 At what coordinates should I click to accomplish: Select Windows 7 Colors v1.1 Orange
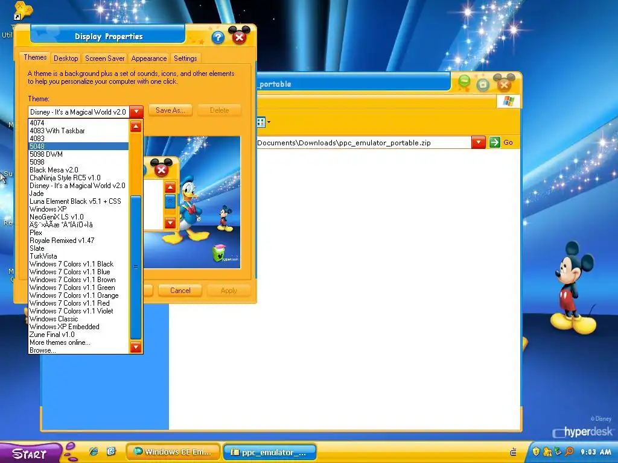pos(79,295)
